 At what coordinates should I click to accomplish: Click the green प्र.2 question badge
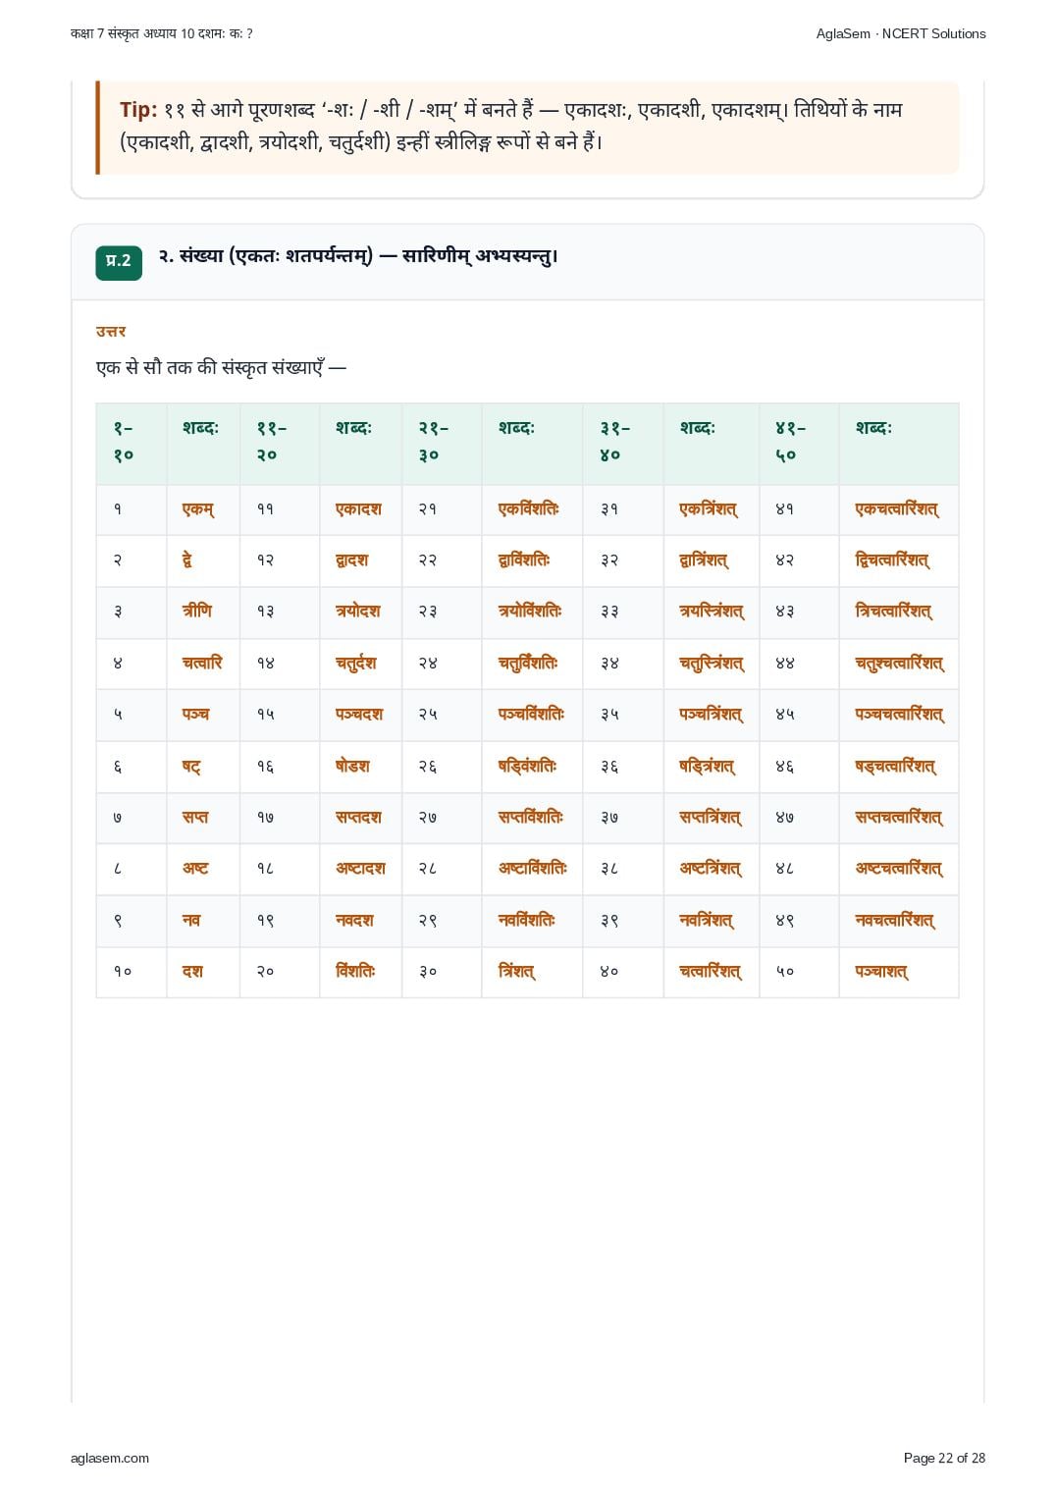[x=119, y=262]
